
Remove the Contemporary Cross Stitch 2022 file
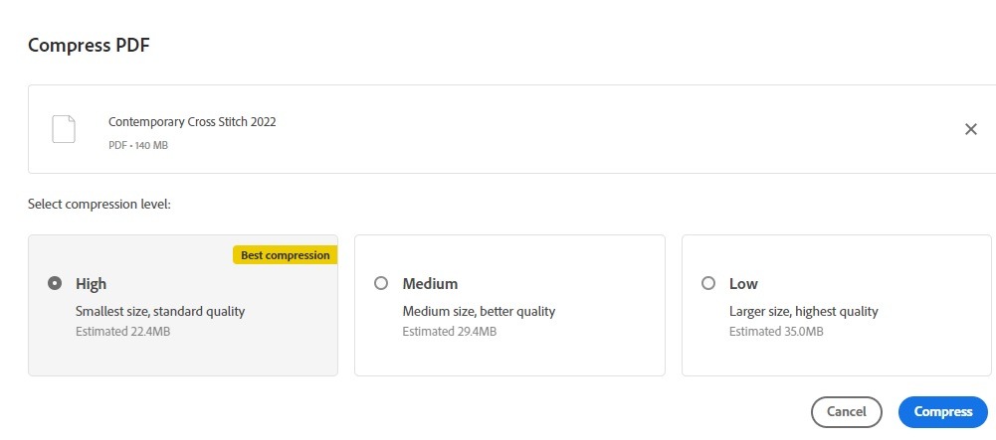pos(971,129)
